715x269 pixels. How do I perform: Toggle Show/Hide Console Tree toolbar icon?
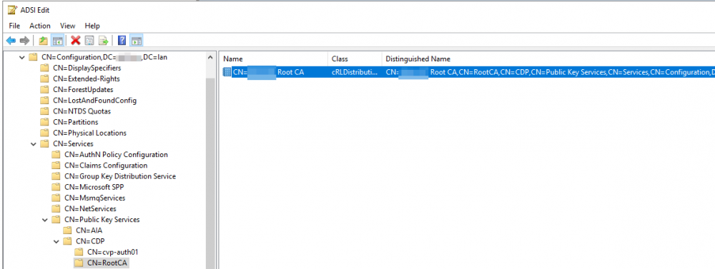(57, 41)
